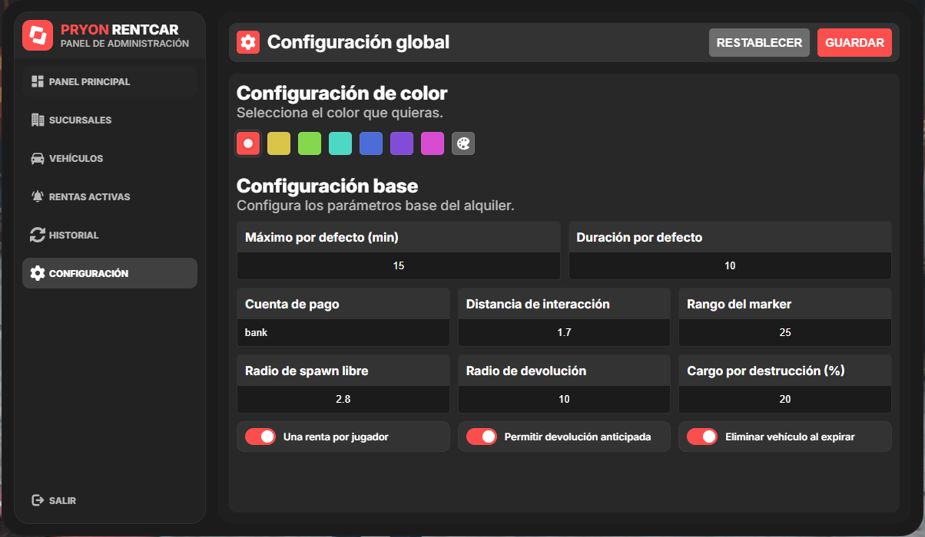Open Sucursales building icon
This screenshot has width=925, height=537.
[37, 120]
